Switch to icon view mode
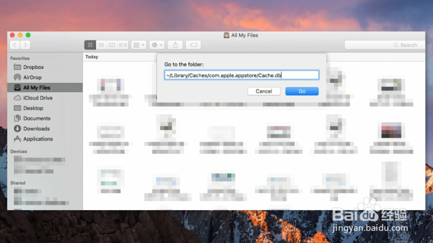Screen dimensions: 433x243 click(90, 45)
